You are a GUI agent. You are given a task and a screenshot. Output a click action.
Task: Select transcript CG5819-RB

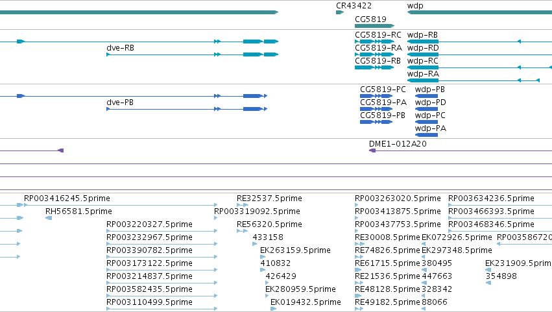(x=378, y=61)
